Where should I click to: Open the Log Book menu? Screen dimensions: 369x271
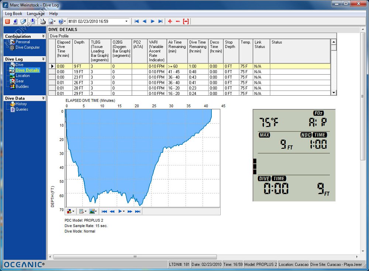click(14, 14)
